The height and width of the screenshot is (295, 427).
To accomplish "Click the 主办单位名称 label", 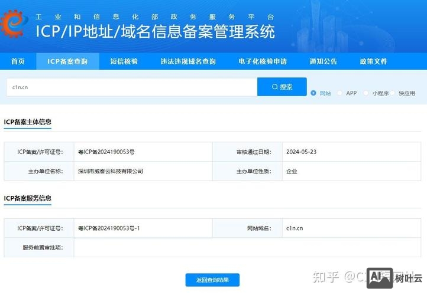I will (x=46, y=171).
